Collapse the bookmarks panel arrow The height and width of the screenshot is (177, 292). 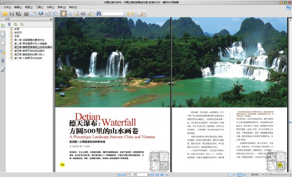tap(51, 19)
